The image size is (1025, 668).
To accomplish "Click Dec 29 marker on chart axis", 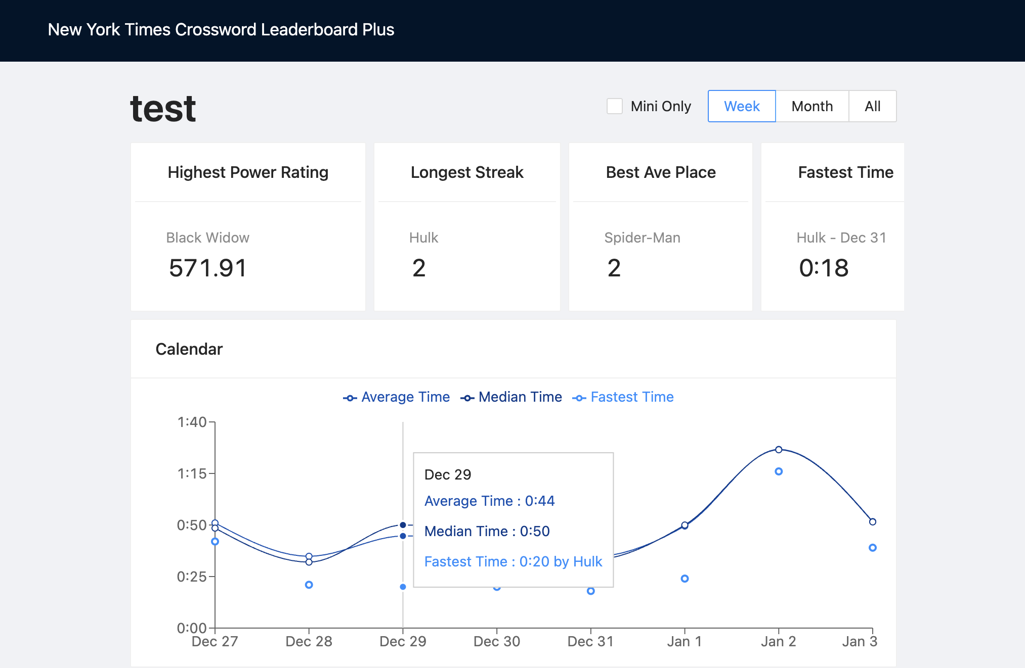I will click(403, 641).
